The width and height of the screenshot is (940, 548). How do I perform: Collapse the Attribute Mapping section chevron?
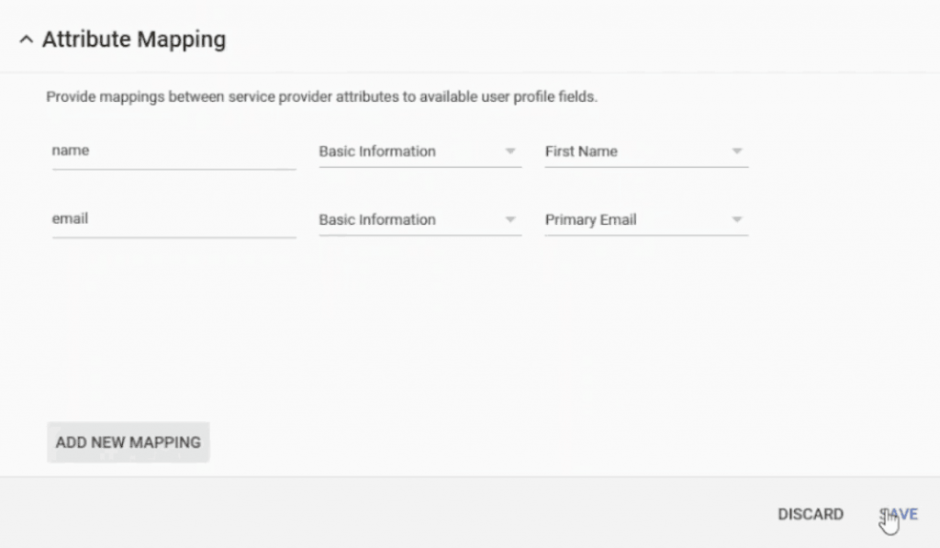coord(26,39)
